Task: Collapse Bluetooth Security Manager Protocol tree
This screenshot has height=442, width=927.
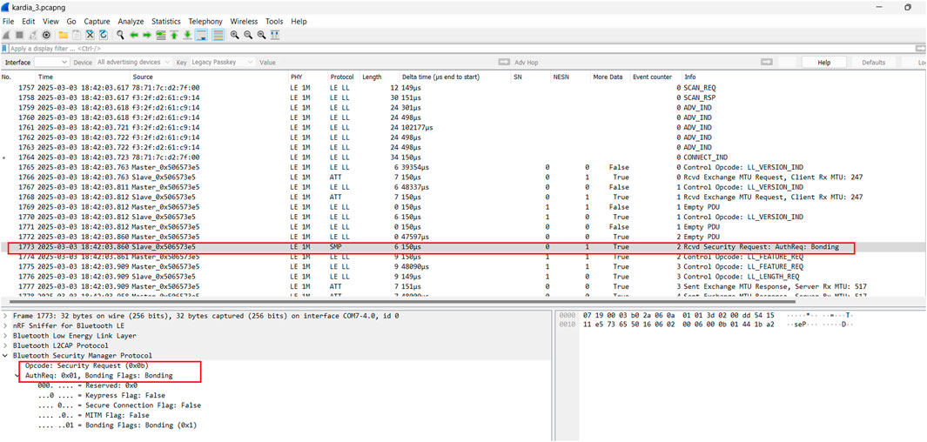Action: pos(6,355)
